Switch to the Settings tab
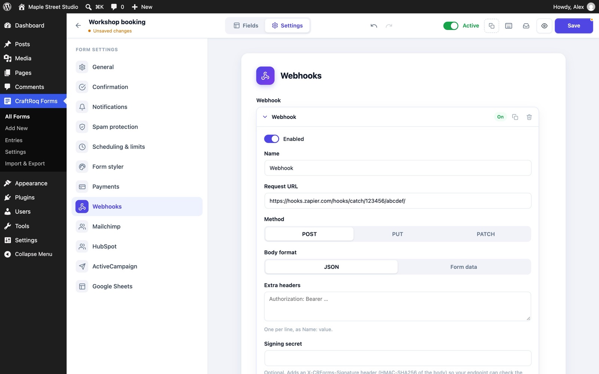This screenshot has width=599, height=374. point(287,25)
